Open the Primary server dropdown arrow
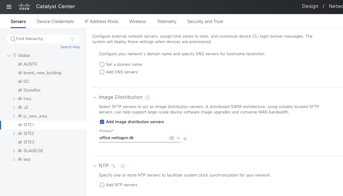 pos(178,138)
